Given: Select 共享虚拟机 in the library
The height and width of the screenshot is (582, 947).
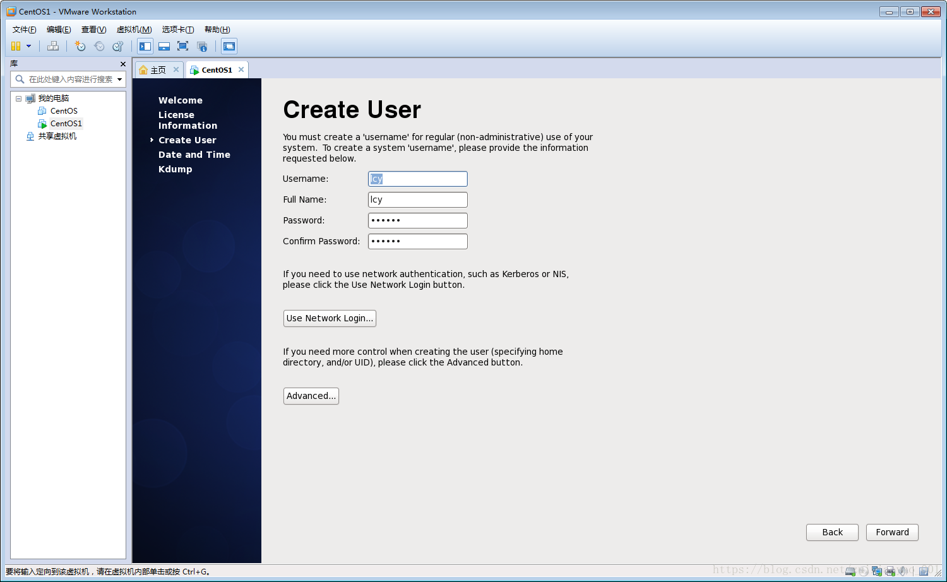Looking at the screenshot, I should (57, 136).
